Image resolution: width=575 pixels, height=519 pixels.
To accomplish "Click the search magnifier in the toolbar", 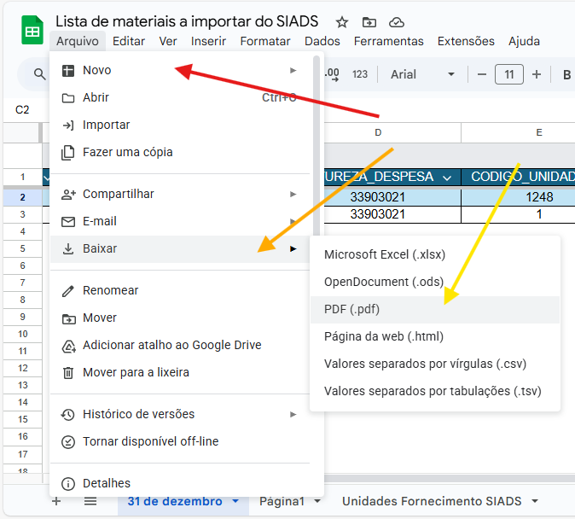I will point(39,74).
